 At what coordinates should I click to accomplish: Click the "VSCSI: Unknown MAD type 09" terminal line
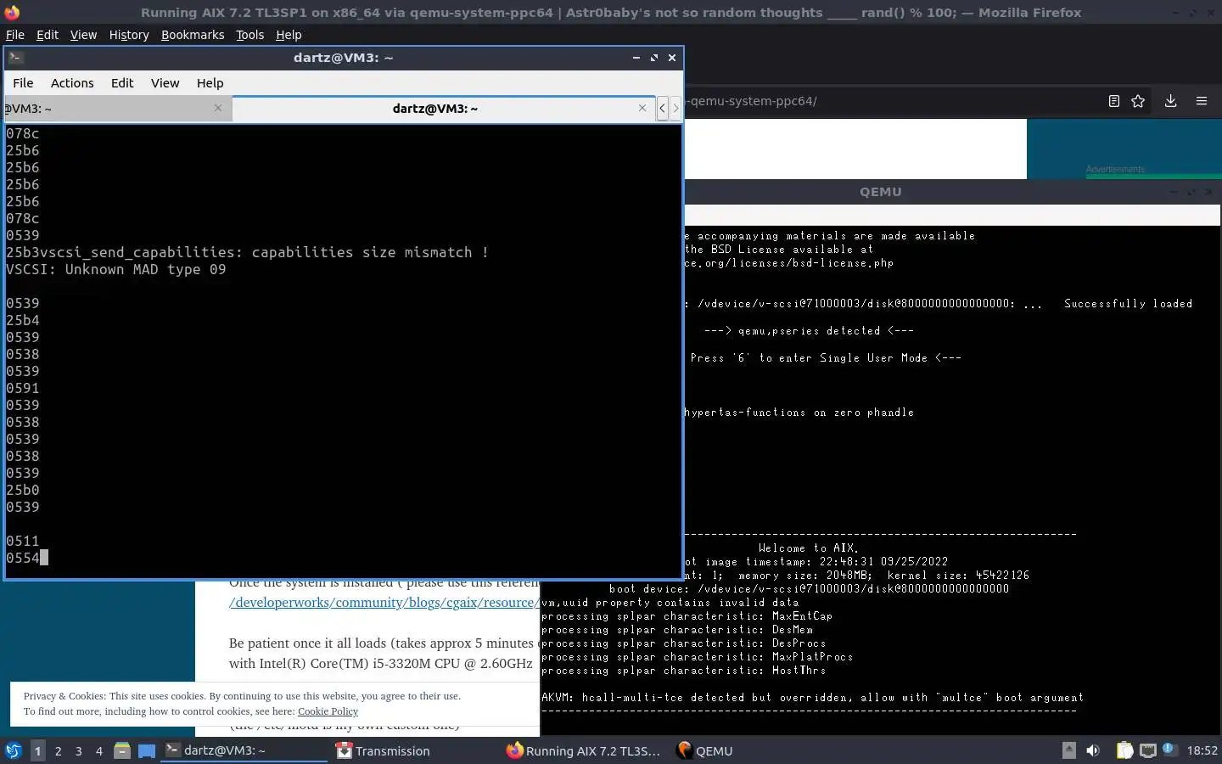click(116, 269)
